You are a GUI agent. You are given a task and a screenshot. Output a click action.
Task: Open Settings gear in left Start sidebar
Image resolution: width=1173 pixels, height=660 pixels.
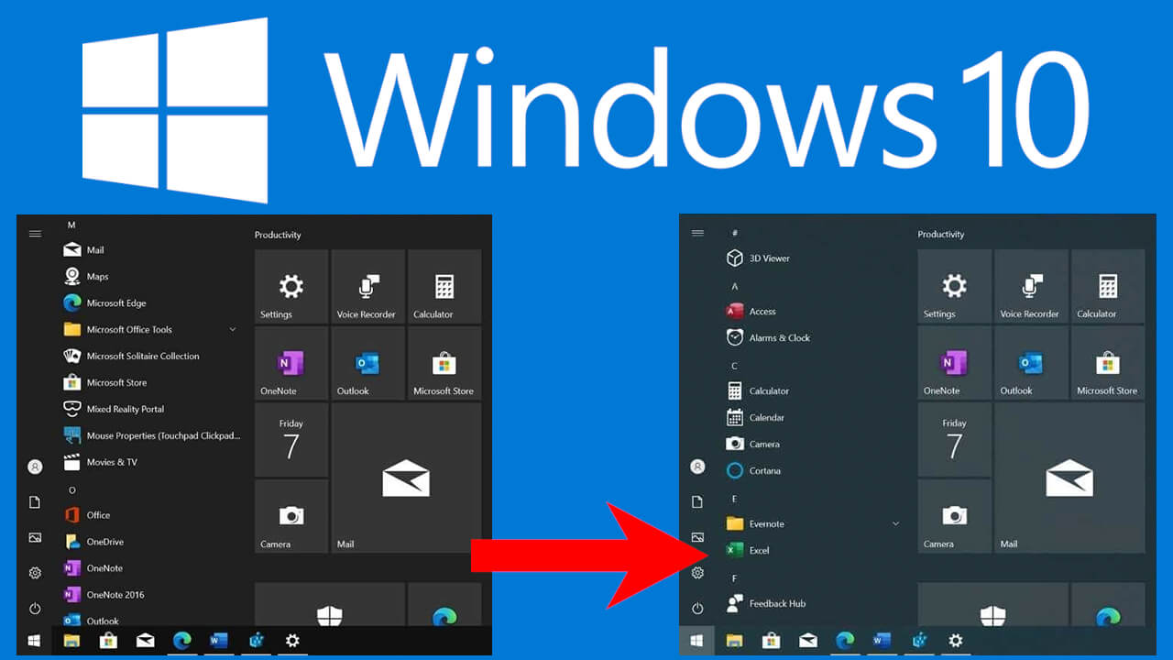(x=35, y=573)
